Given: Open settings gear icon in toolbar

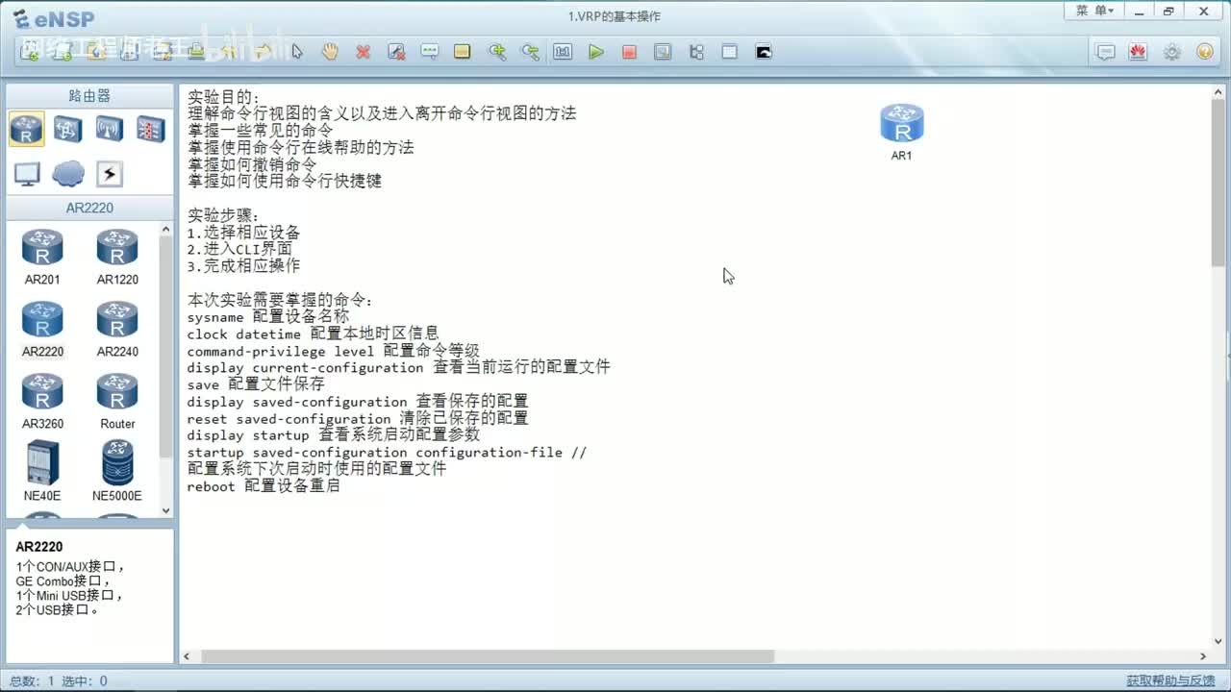Looking at the screenshot, I should pos(1171,53).
